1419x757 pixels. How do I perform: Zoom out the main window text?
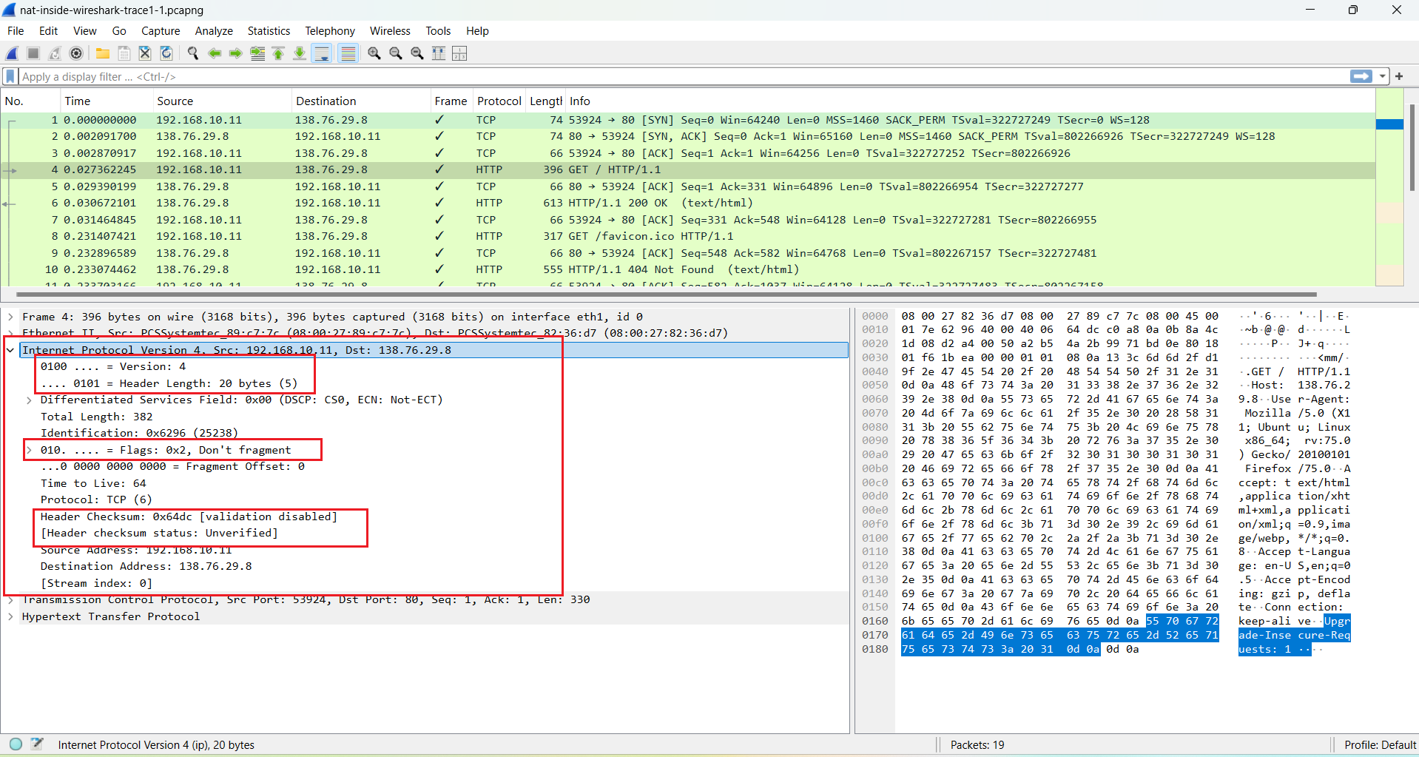coord(396,53)
